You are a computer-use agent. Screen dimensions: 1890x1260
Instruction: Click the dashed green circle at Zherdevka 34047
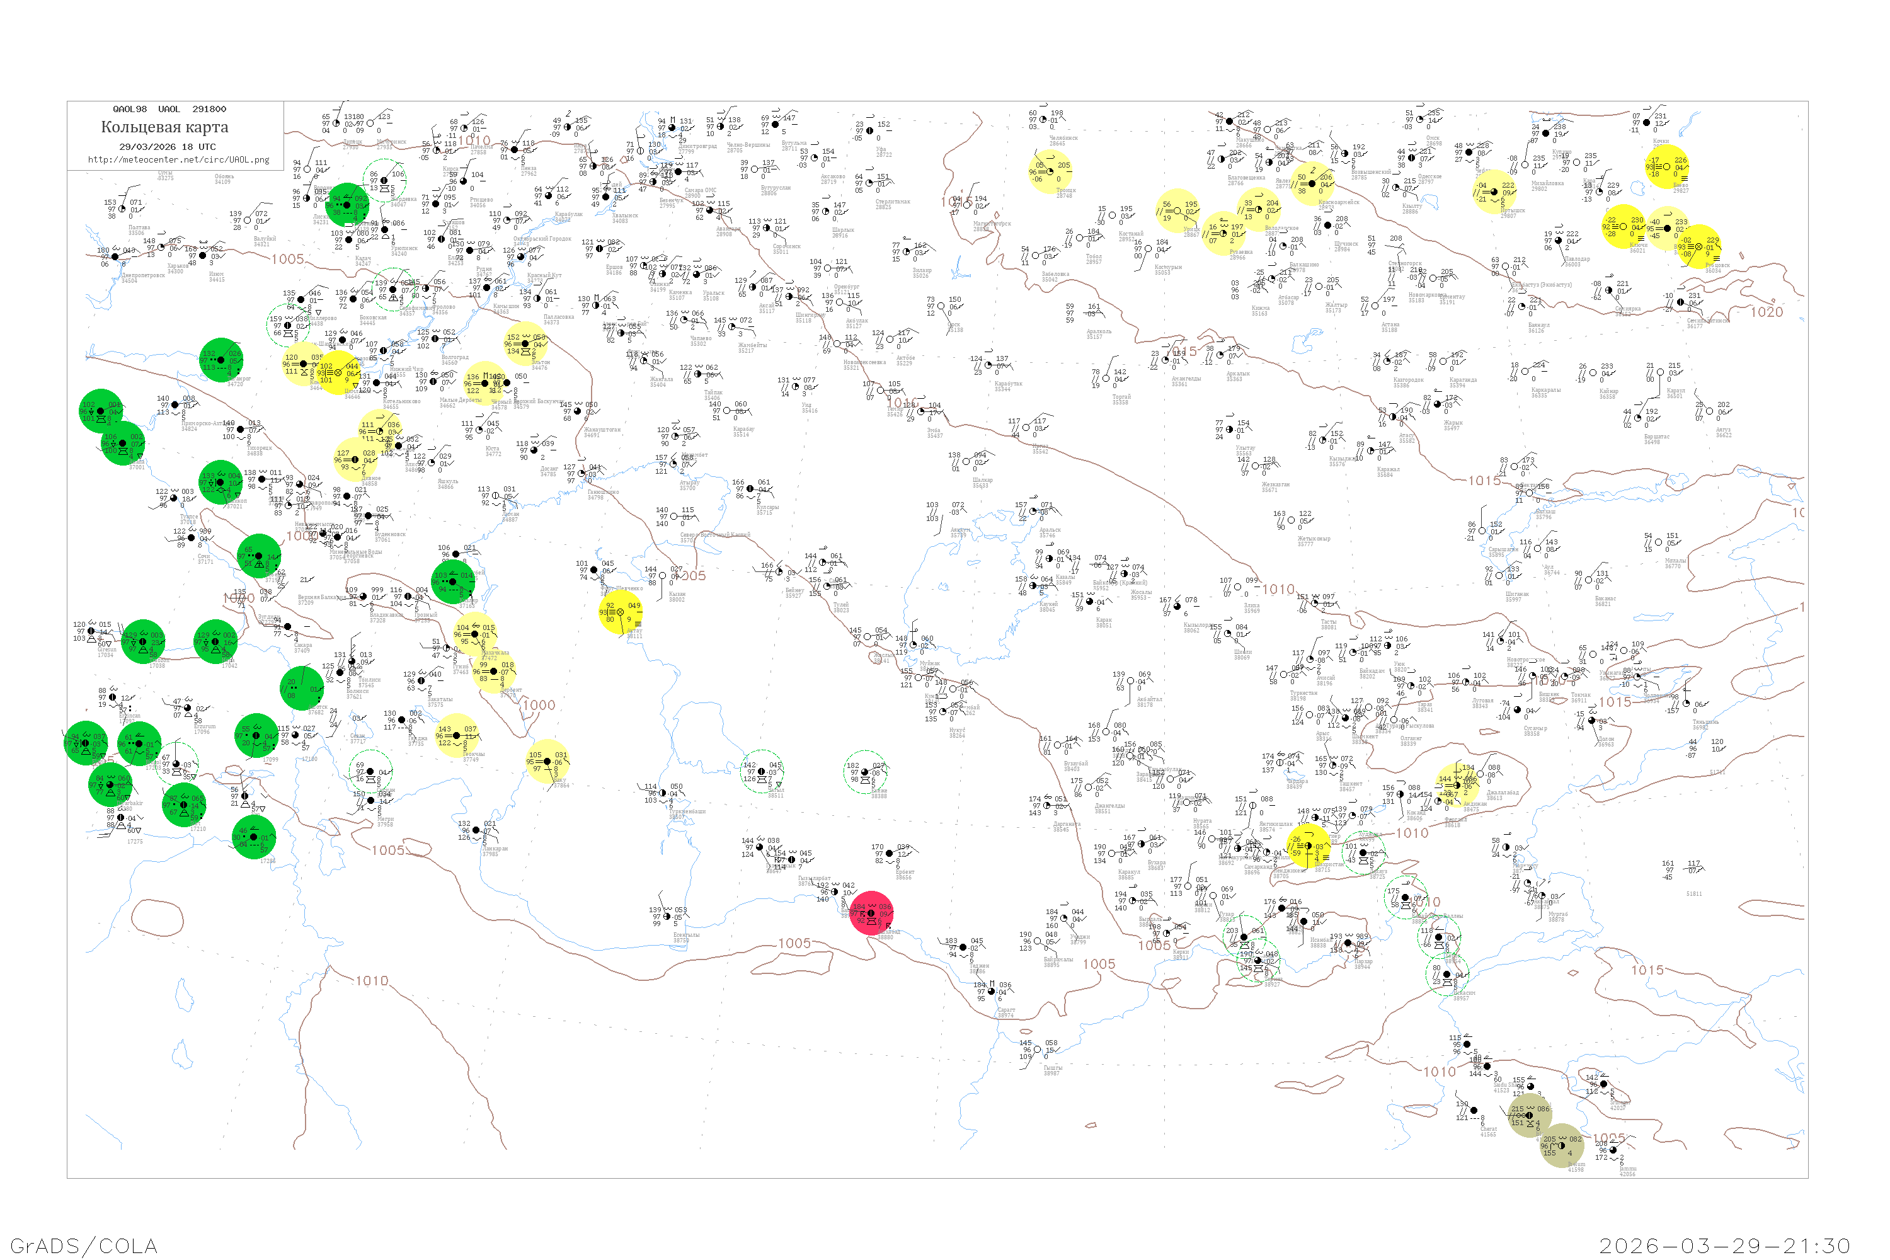click(x=384, y=181)
